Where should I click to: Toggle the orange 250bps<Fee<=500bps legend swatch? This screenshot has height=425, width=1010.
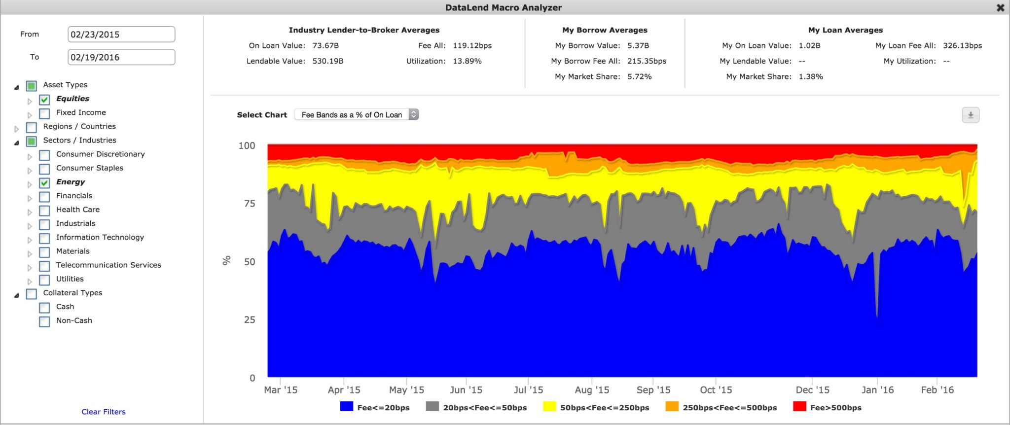click(672, 407)
